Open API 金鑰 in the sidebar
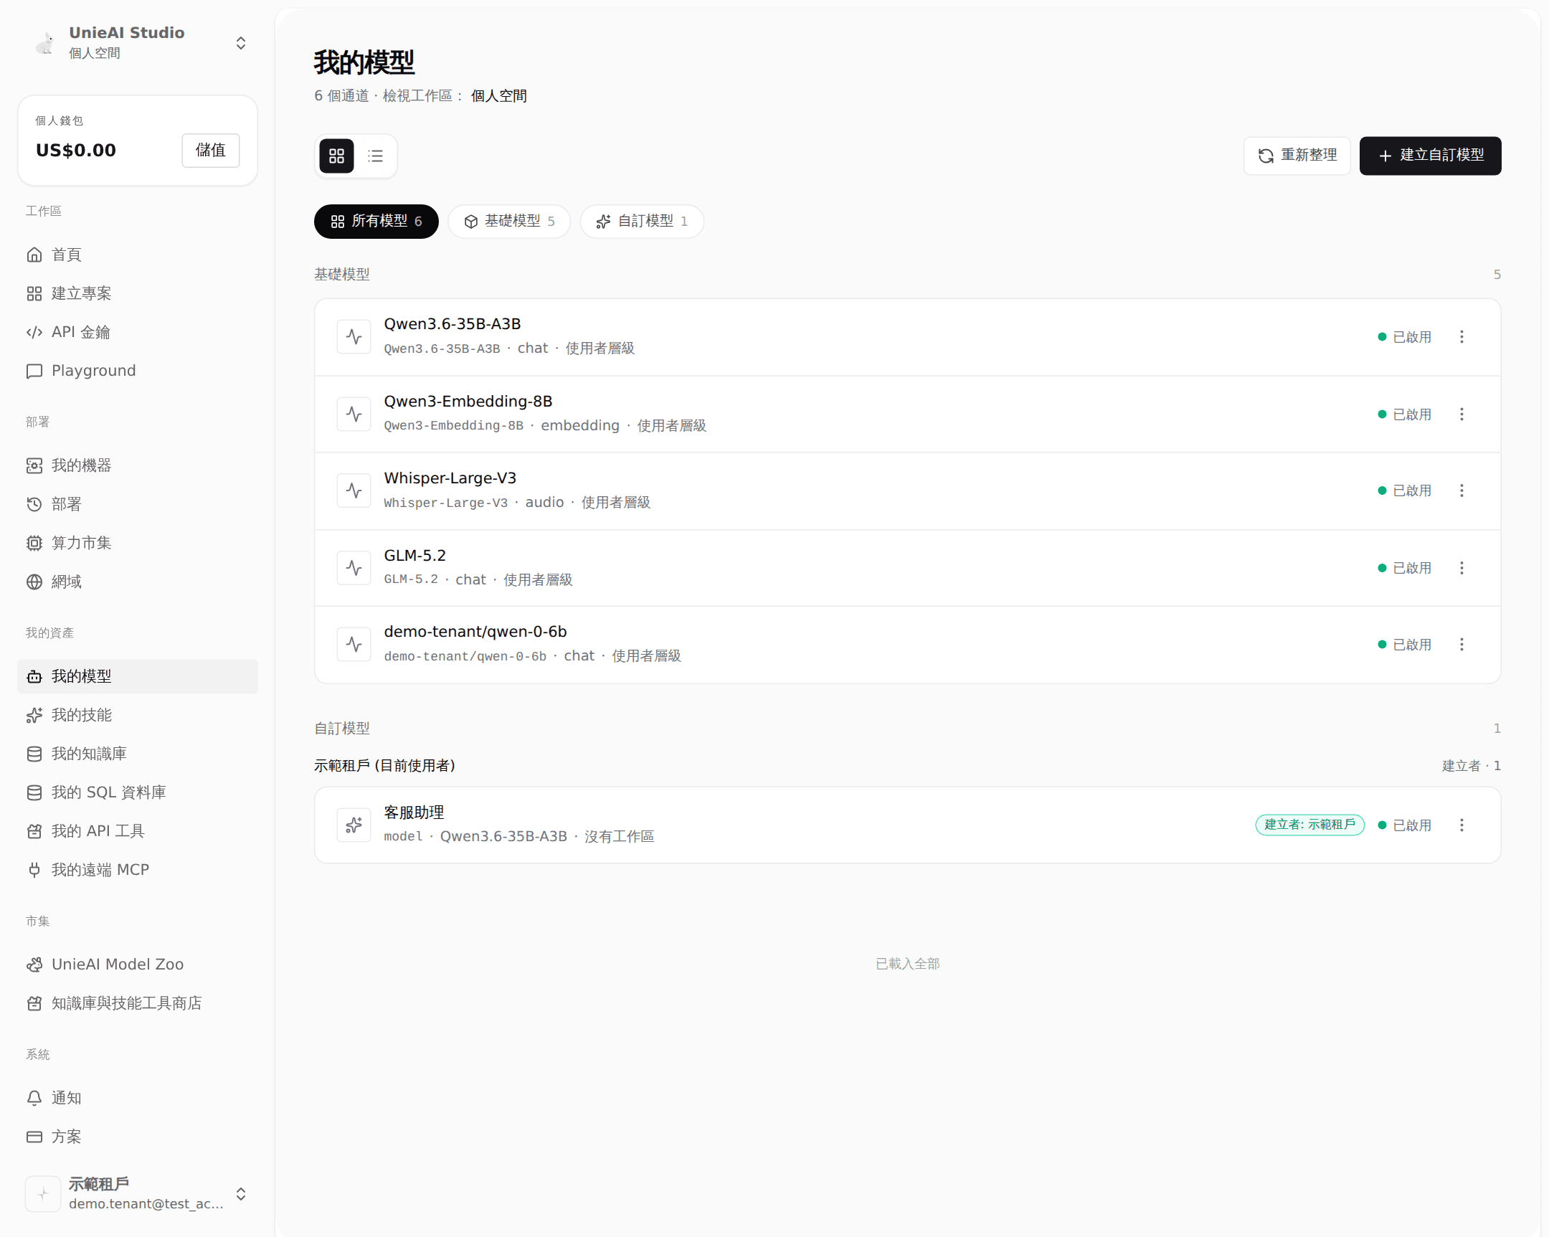 point(137,332)
